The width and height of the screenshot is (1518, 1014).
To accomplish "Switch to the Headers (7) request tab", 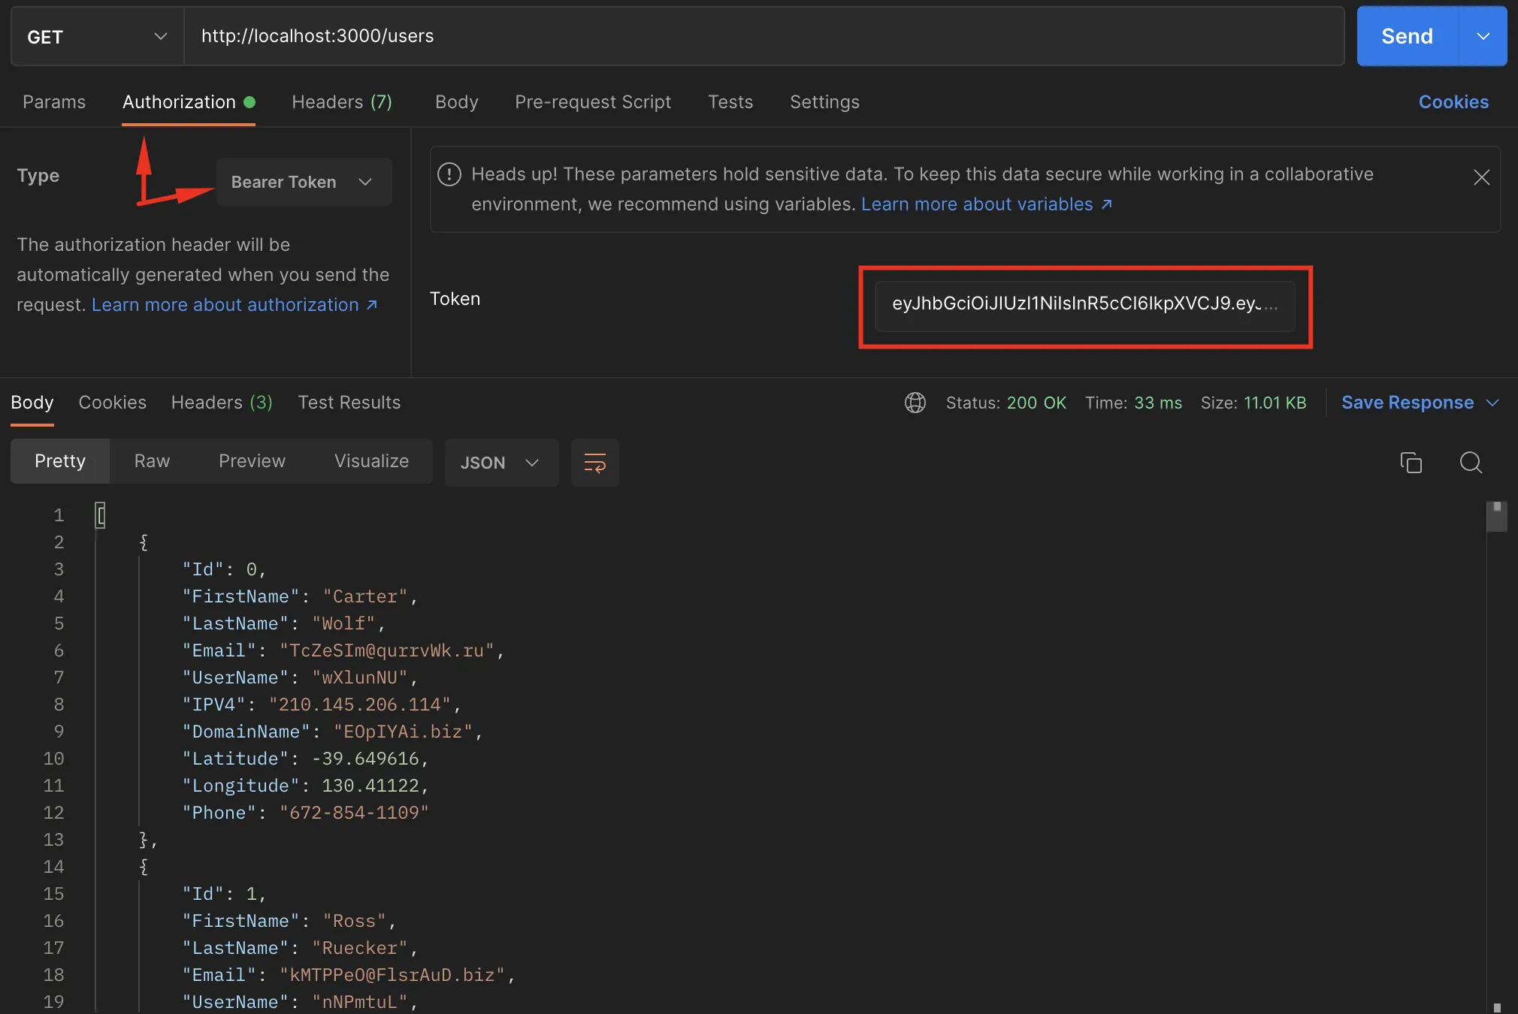I will 341,102.
